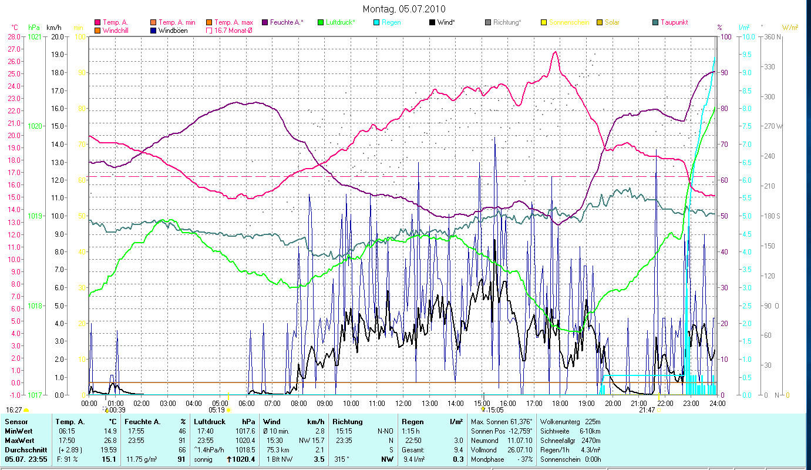Screen dimensions: 811x470
Task: Toggle the Windchill series in legend
Action: coord(97,31)
